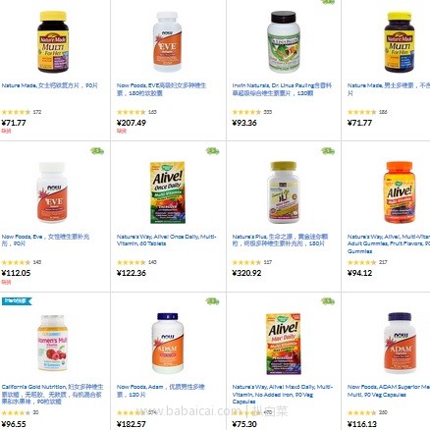Image resolution: width=430 pixels, height=430 pixels.
Task: Open Alive! Once Daily box image
Action: point(168,192)
